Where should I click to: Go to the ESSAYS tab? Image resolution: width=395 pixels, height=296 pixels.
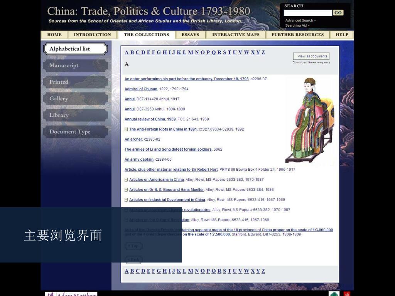coord(191,35)
